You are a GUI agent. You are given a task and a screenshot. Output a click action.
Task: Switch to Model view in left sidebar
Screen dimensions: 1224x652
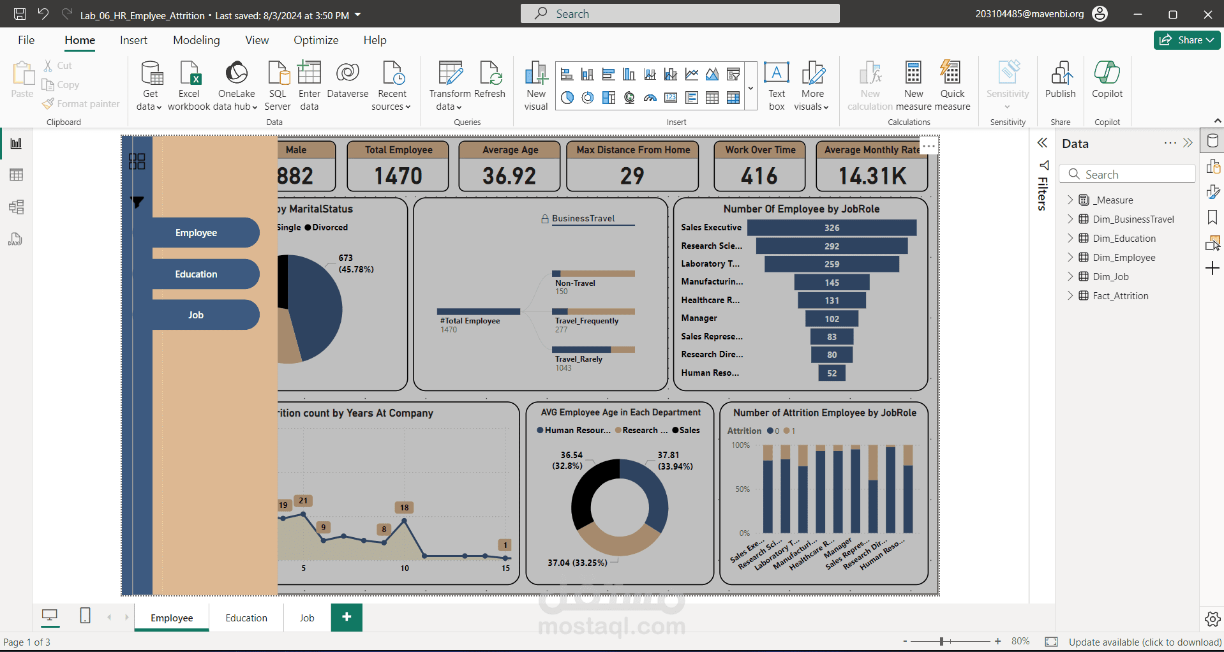(16, 207)
